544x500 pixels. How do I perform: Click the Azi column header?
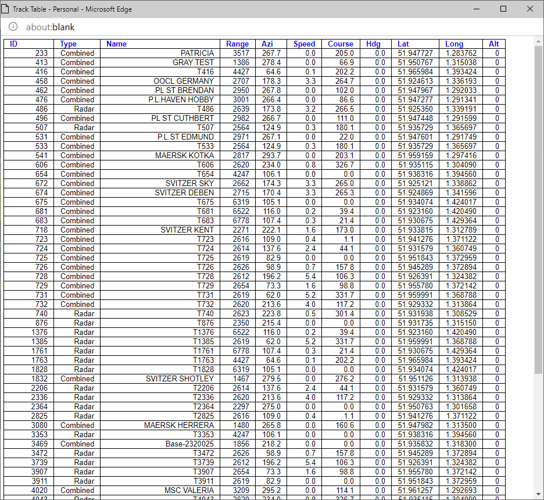[x=267, y=44]
